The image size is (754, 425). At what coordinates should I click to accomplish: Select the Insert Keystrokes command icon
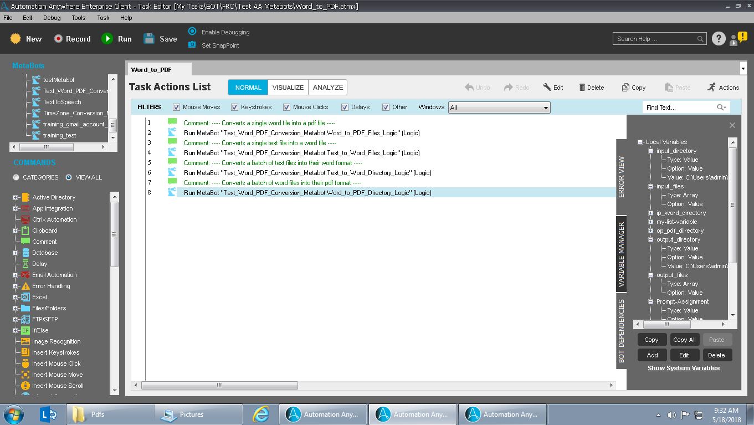(25, 352)
